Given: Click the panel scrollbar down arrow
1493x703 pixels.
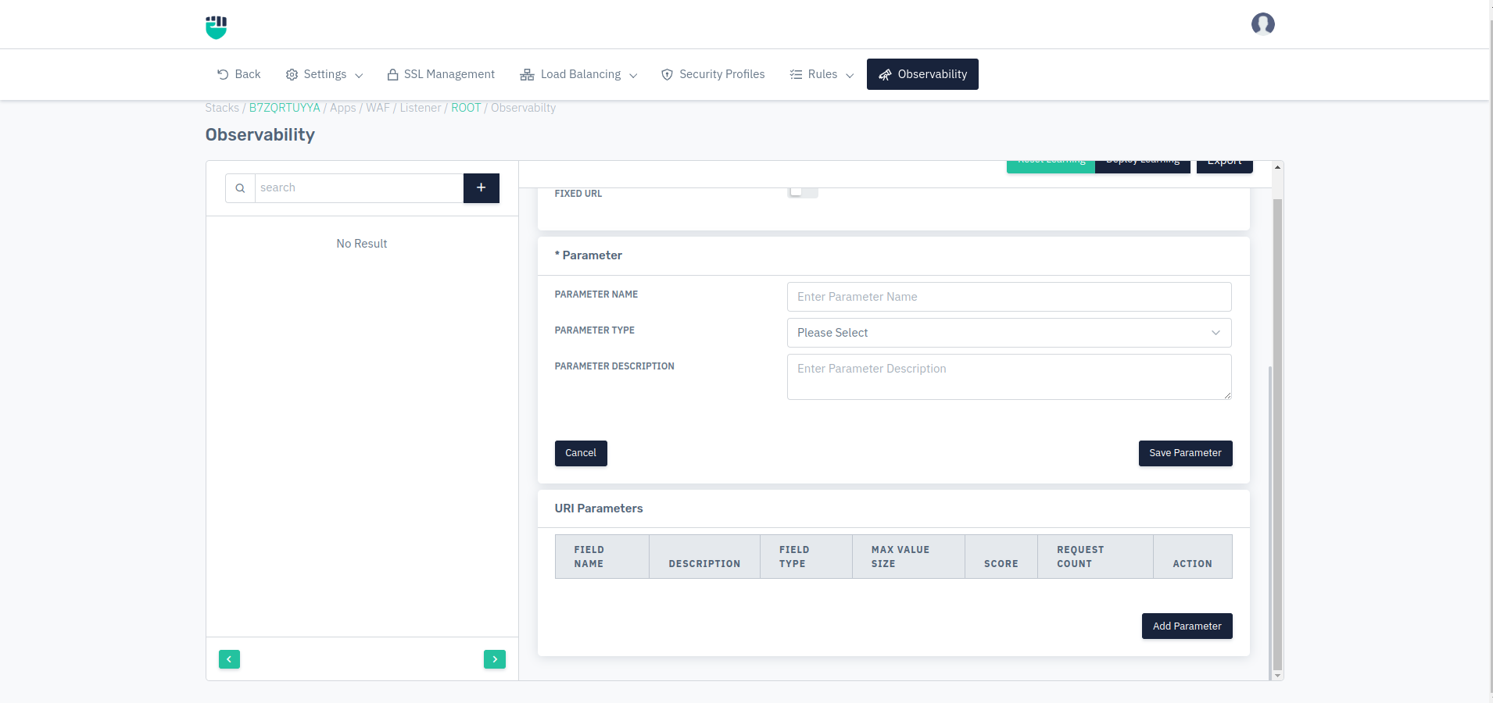Looking at the screenshot, I should pos(1277,676).
